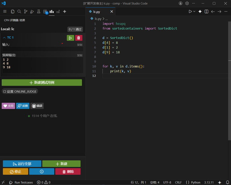
Task: Click the pink support heart button
Action: click(8, 106)
